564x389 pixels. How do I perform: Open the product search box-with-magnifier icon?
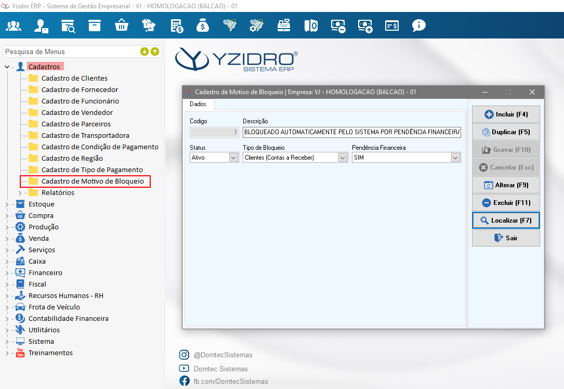68,26
